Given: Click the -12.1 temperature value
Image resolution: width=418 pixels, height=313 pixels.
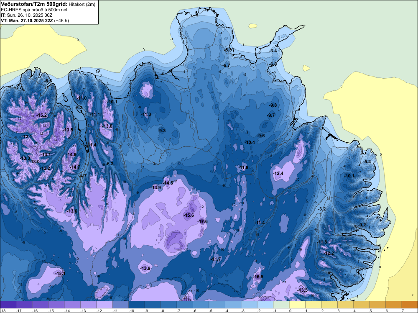Looking at the screenshot, I should click(x=27, y=136).
